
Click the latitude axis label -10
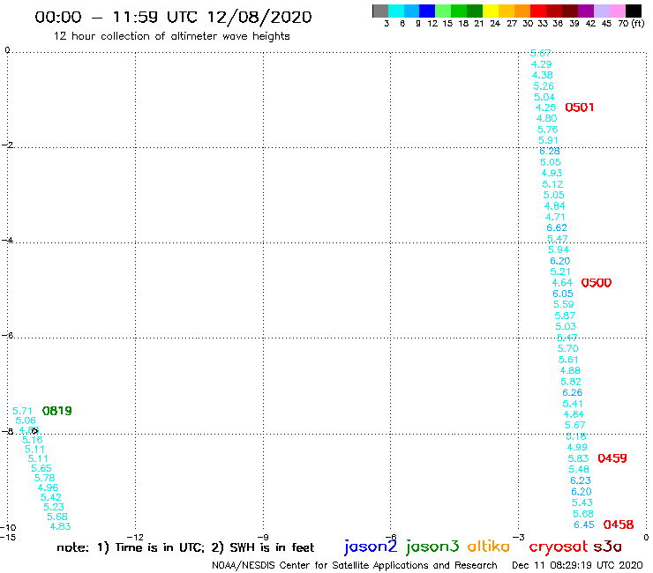(8, 528)
